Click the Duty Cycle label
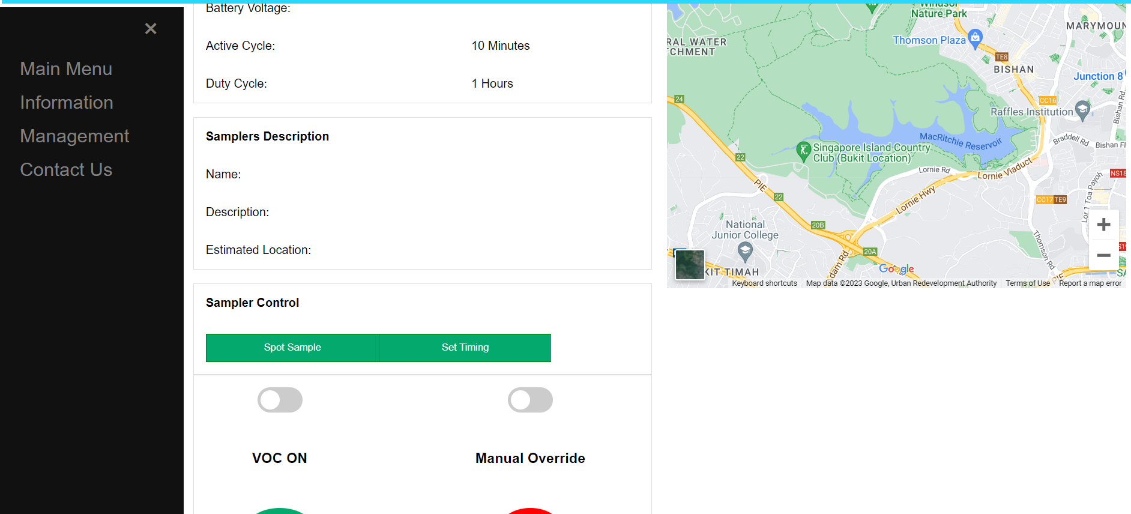 pos(237,83)
